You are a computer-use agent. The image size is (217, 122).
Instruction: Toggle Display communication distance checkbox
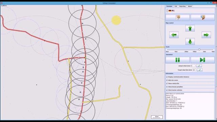[167, 77]
